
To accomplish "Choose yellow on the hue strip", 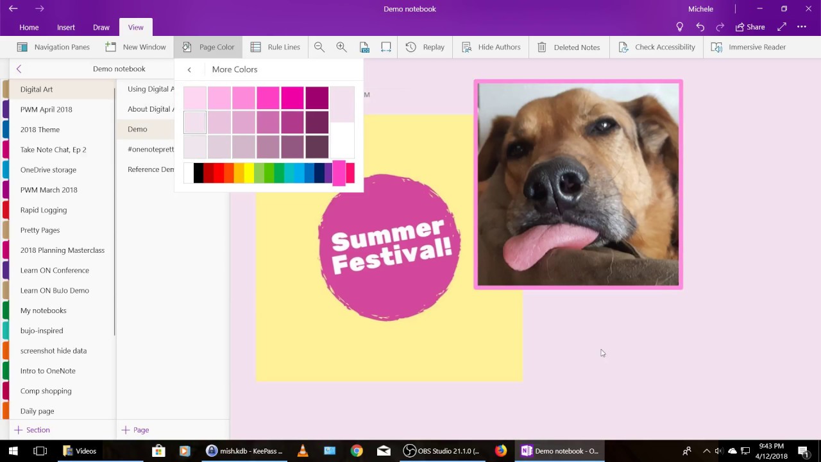I will click(x=249, y=173).
